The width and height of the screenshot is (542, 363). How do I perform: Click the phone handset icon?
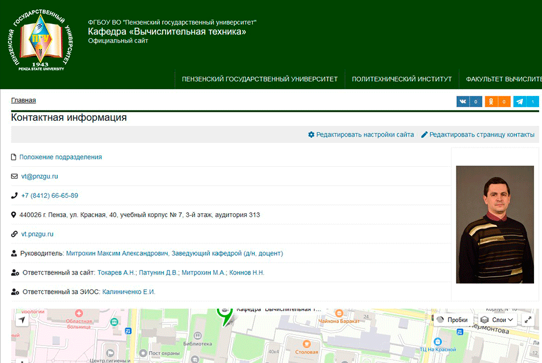pos(14,196)
